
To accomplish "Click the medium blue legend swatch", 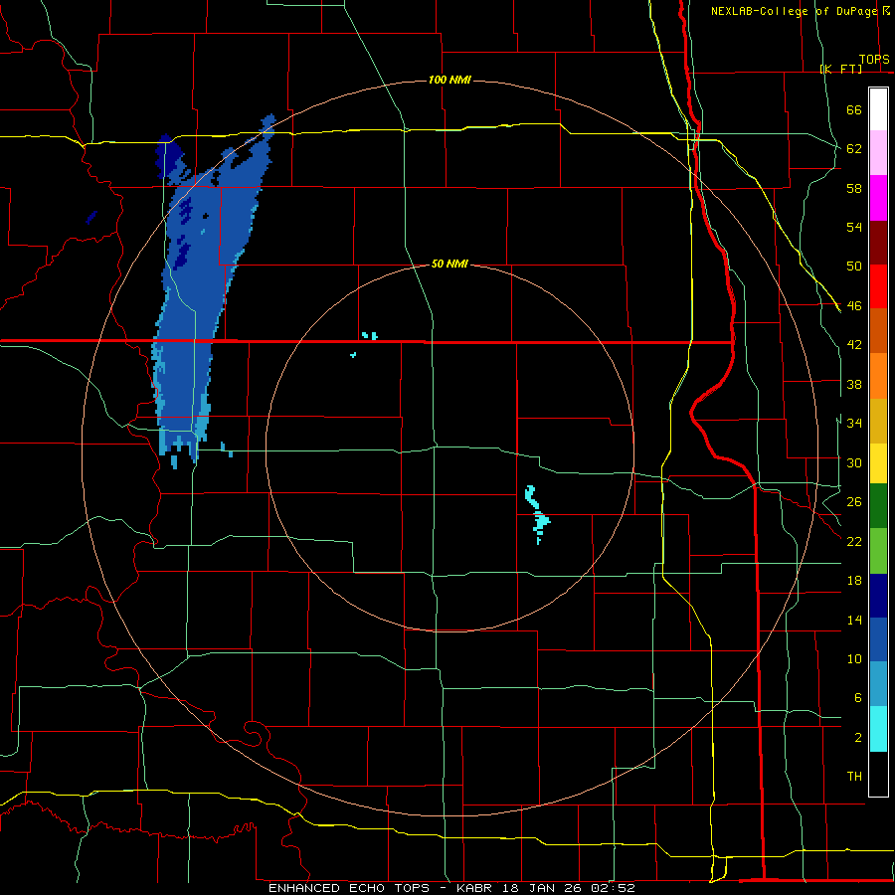I will click(x=878, y=639).
